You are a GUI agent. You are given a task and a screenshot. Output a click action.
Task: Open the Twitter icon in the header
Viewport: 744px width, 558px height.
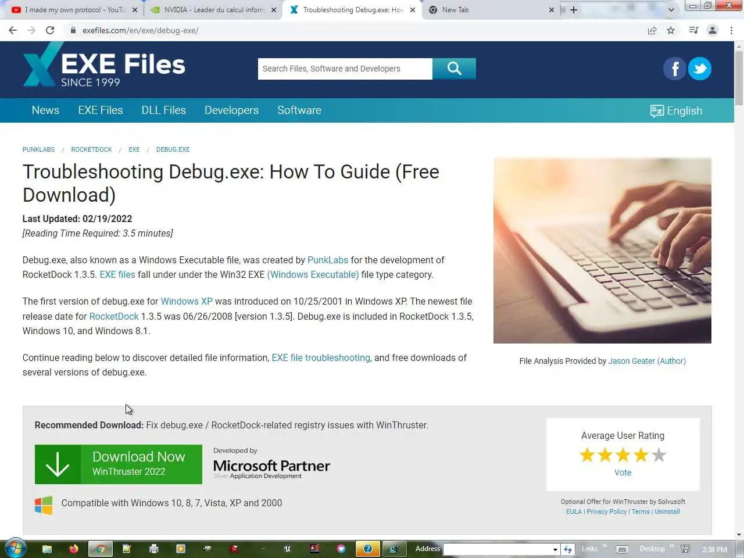coord(700,69)
